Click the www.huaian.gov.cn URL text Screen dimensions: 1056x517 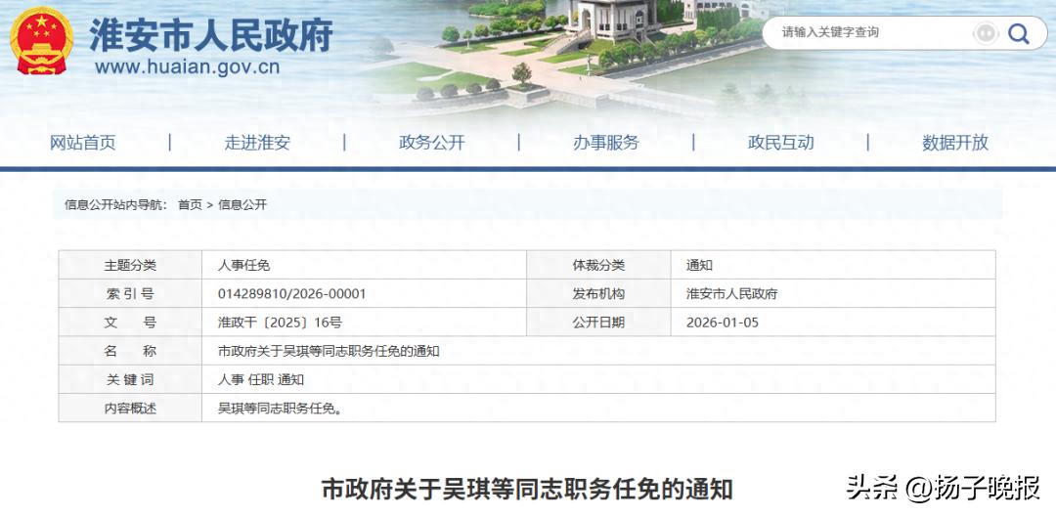(x=188, y=67)
